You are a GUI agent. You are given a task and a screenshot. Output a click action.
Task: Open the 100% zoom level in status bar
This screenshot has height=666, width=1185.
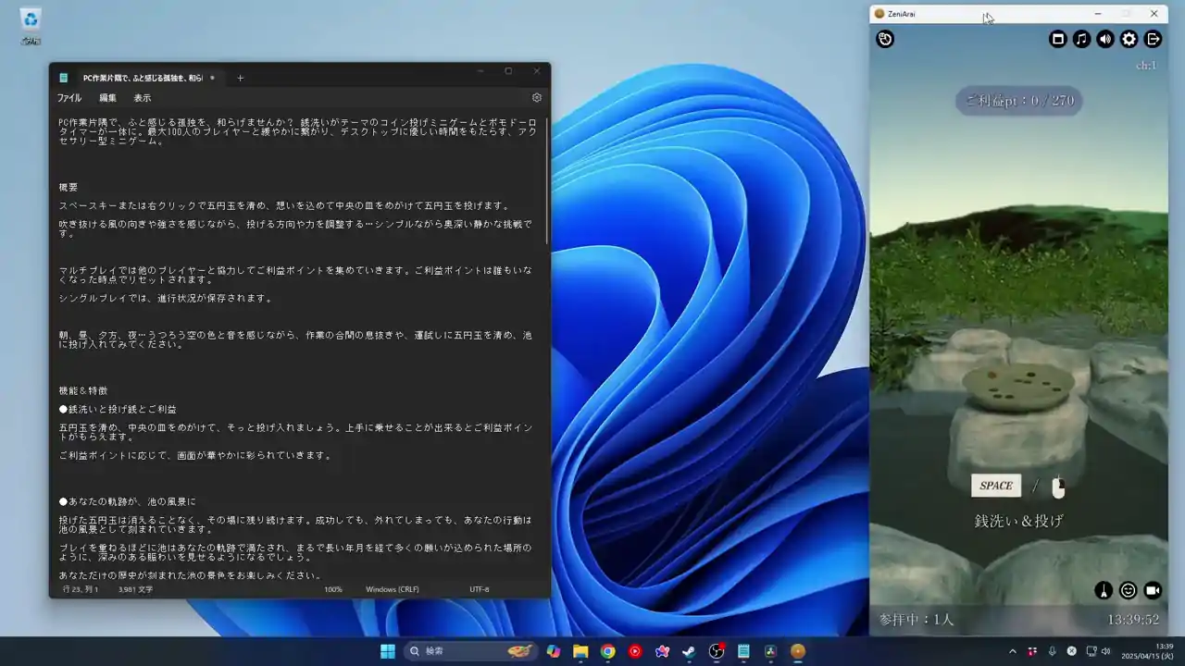click(x=333, y=589)
